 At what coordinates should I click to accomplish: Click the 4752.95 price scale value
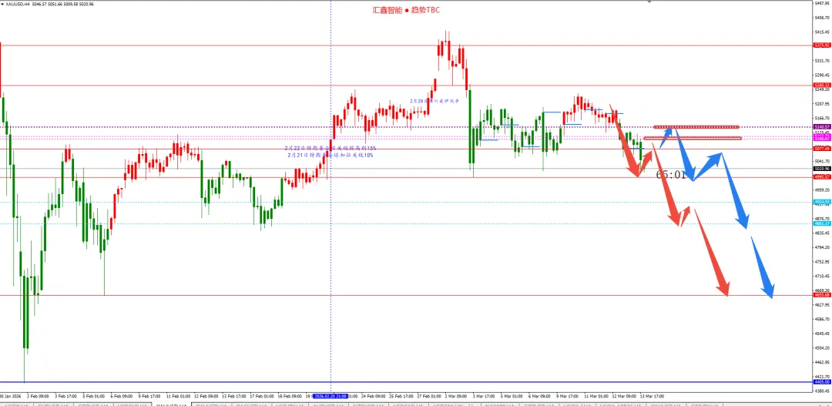point(823,262)
